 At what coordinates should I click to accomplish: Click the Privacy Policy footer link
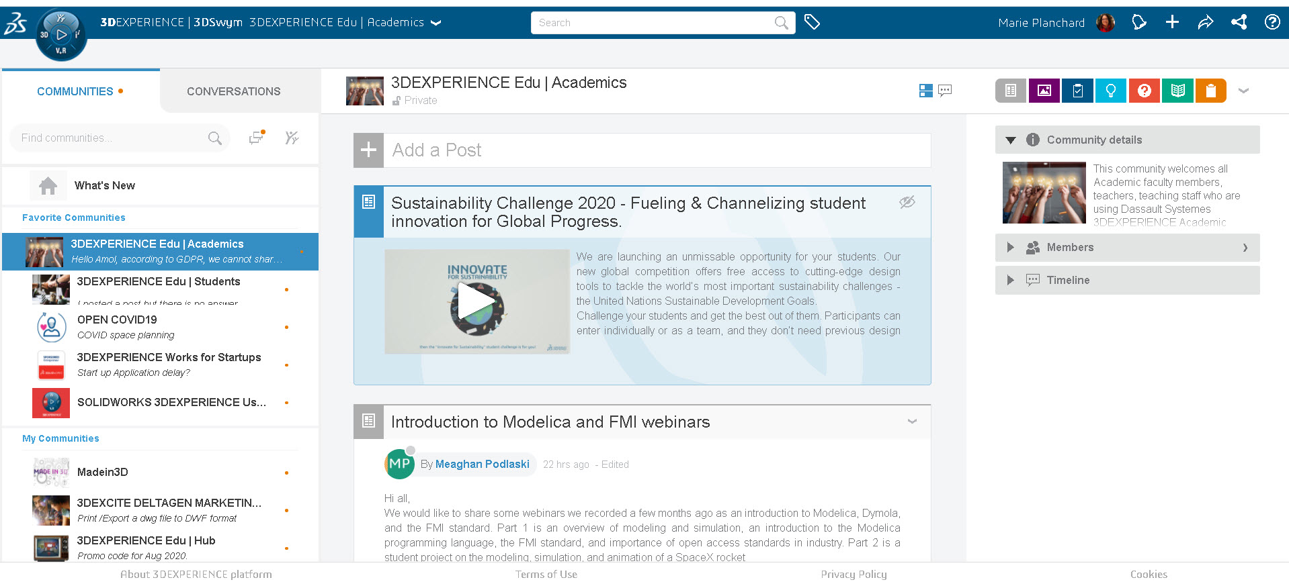[854, 574]
